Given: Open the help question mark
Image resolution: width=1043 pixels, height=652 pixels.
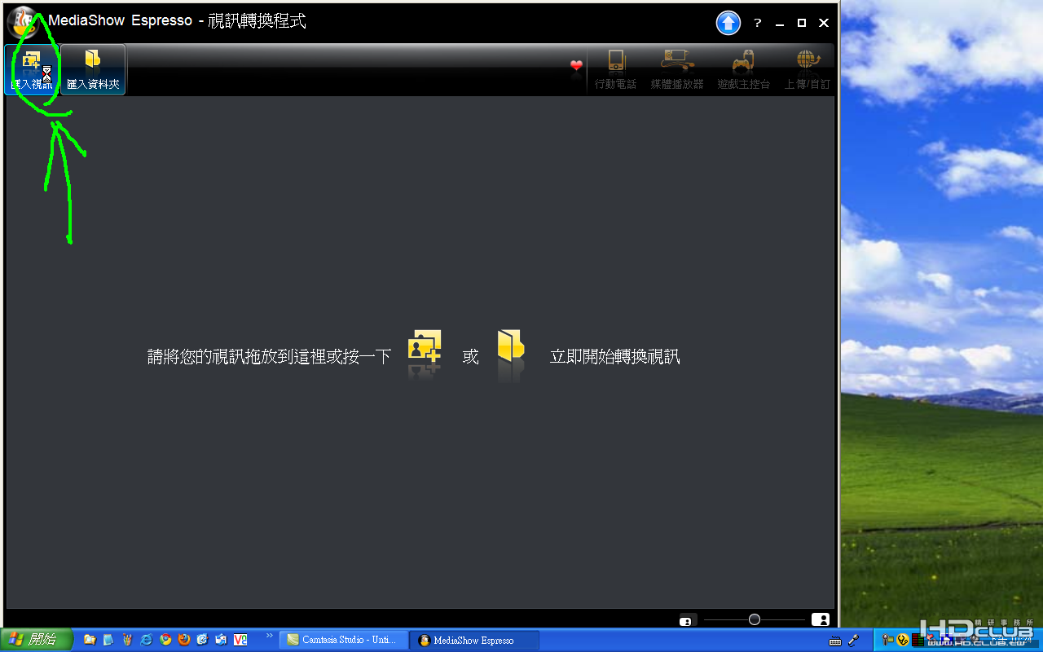Looking at the screenshot, I should (757, 23).
